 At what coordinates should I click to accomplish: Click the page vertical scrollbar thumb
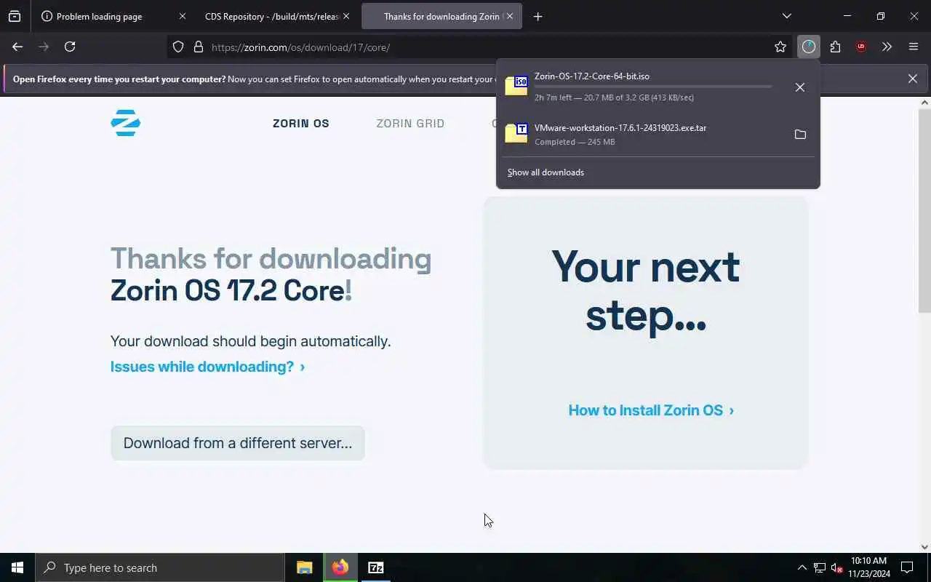[924, 211]
